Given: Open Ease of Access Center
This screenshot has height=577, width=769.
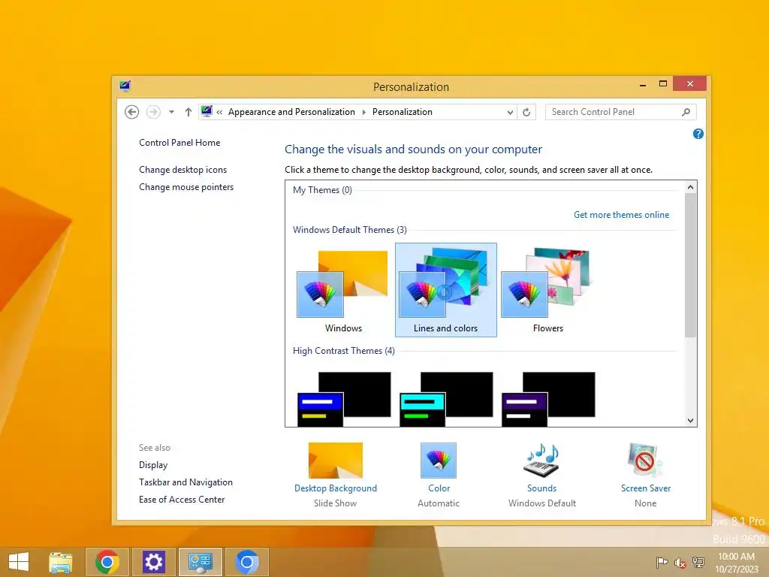Looking at the screenshot, I should (x=182, y=500).
